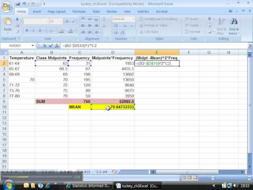This screenshot has width=253, height=190.
Task: Click the volume icon in system tray
Action: tap(235, 185)
